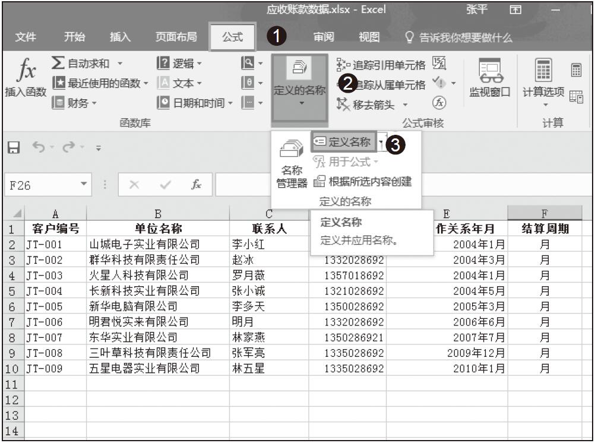This screenshot has width=595, height=443.
Task: Click the formula bar fx icon
Action: click(x=195, y=185)
